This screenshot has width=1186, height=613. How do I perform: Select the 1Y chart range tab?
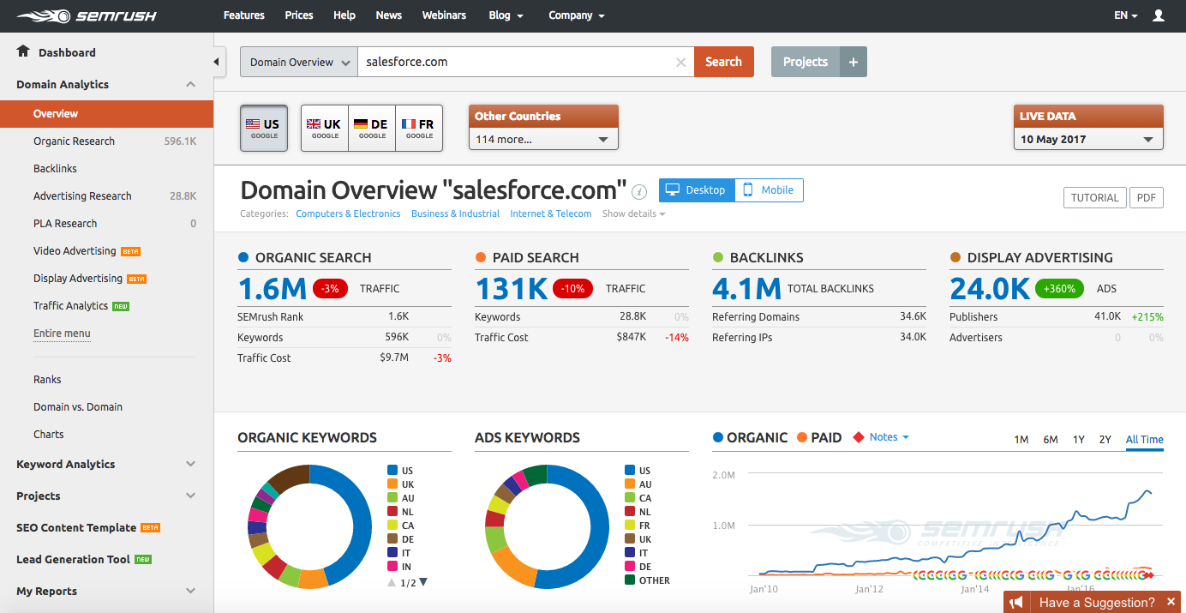[x=1079, y=439]
